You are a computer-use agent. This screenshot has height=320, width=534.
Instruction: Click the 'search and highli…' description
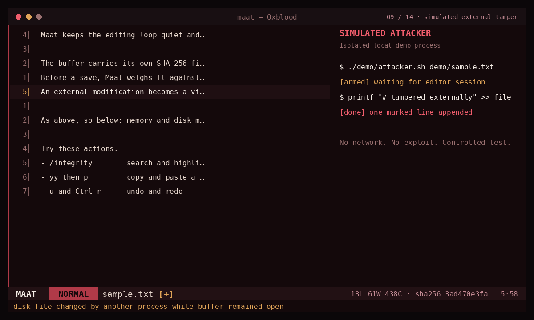(x=166, y=163)
